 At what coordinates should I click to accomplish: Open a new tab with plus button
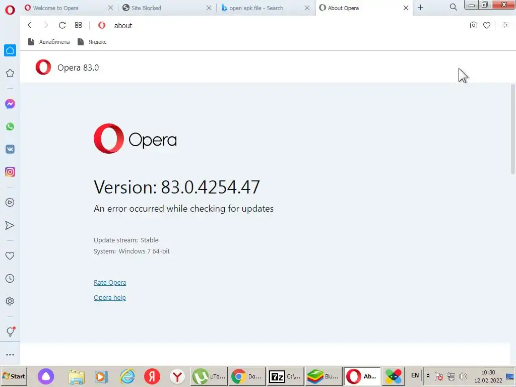point(421,7)
